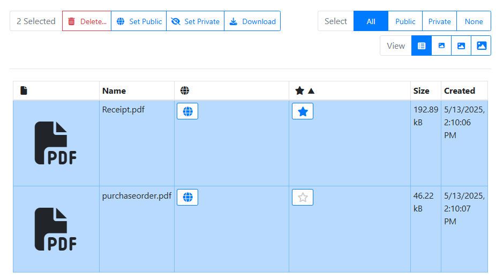This screenshot has width=496, height=280.
Task: Toggle public visibility for purchaseorder.pdf
Action: point(187,197)
